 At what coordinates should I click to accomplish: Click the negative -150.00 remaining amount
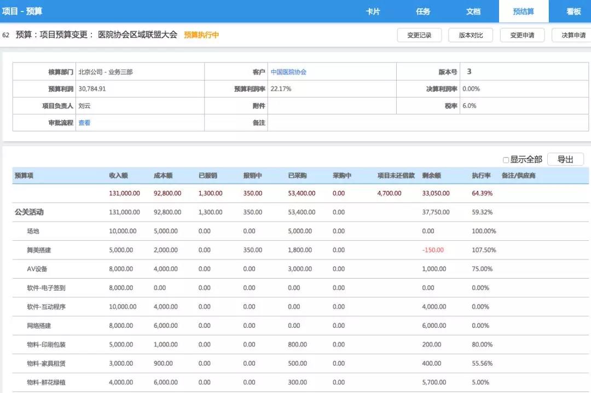point(433,250)
